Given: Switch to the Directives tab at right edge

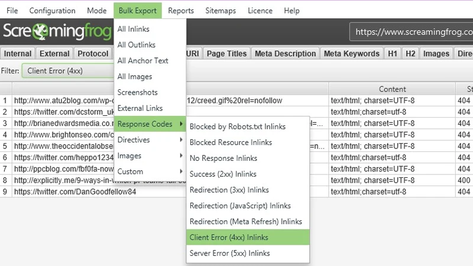Looking at the screenshot, I should pos(464,54).
